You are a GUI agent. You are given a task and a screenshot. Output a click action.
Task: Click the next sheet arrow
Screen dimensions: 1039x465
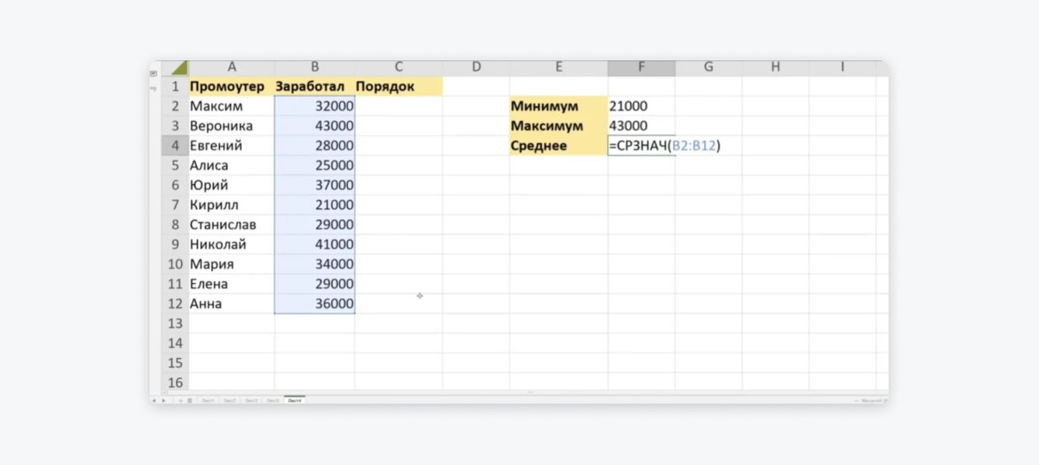(x=164, y=401)
